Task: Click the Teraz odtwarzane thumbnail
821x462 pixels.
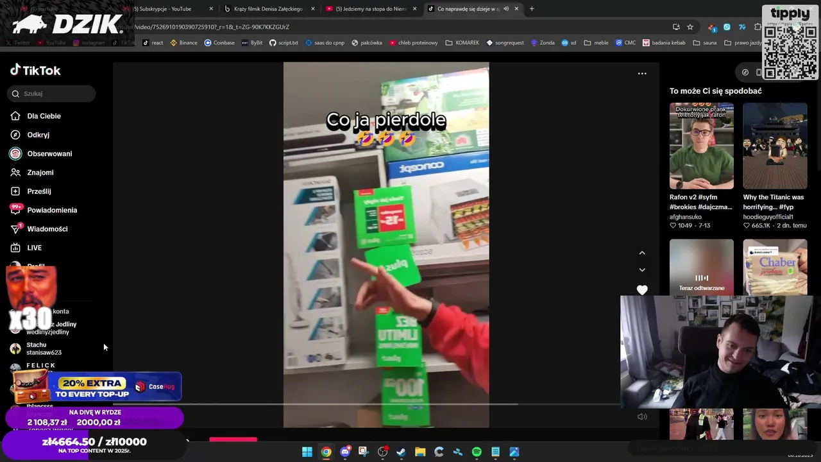Action: tap(702, 268)
